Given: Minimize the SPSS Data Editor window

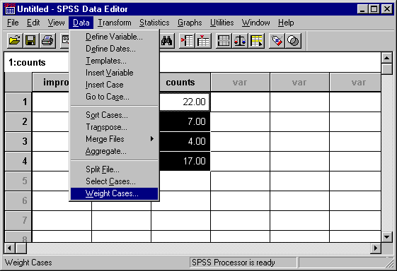Looking at the screenshot, I should click(x=362, y=9).
